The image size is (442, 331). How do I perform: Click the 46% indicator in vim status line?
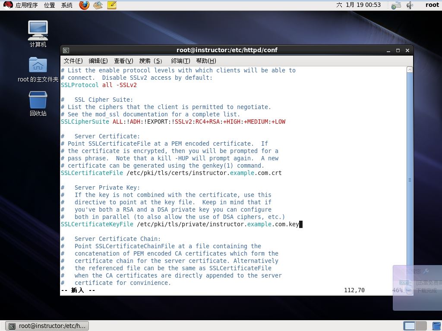click(x=398, y=290)
